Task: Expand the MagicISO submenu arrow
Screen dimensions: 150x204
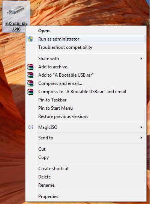Action: tap(141, 127)
